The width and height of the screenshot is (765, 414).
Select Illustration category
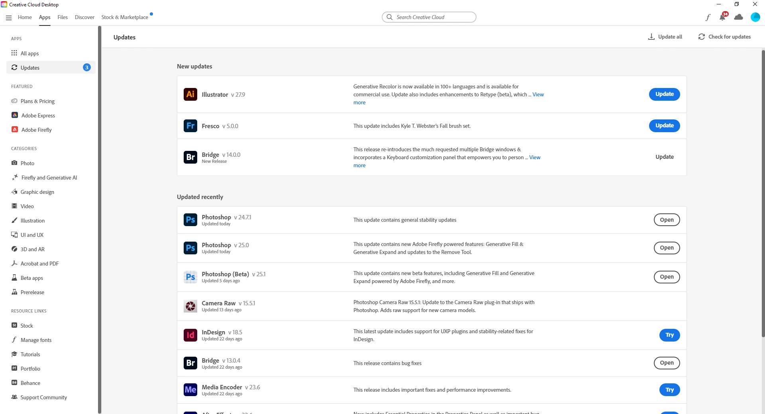point(32,221)
